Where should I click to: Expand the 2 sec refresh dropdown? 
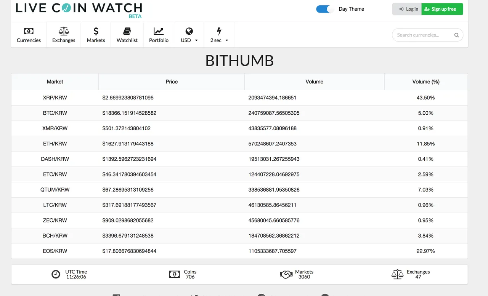(x=219, y=35)
